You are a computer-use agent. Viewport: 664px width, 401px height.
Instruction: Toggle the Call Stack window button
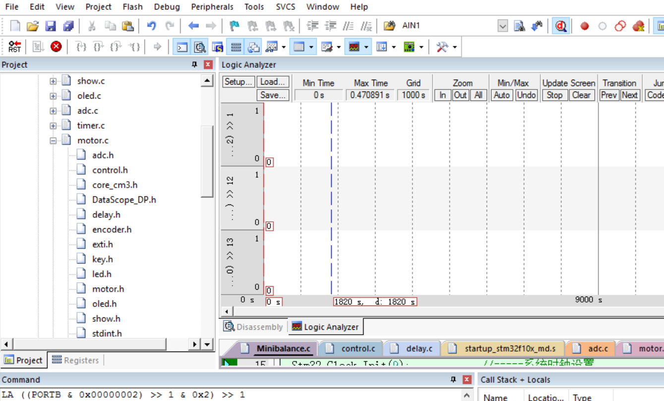click(253, 47)
